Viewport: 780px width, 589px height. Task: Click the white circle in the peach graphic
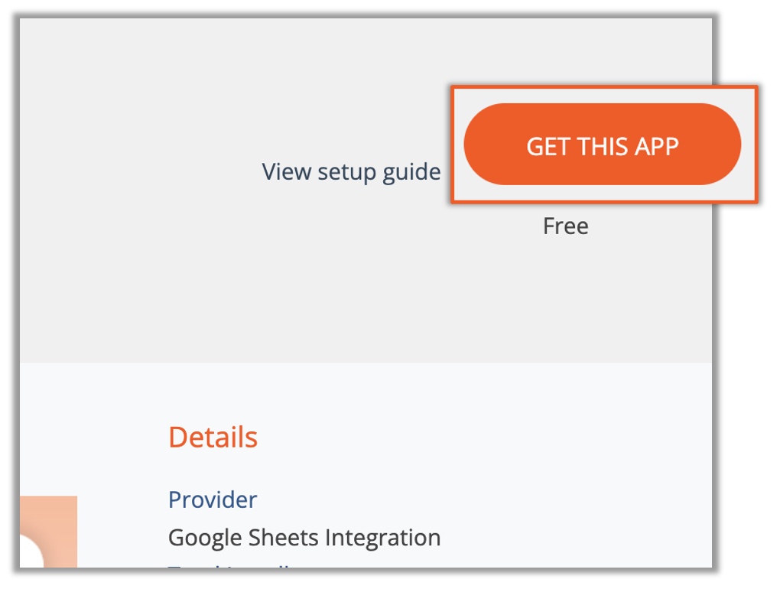31,552
